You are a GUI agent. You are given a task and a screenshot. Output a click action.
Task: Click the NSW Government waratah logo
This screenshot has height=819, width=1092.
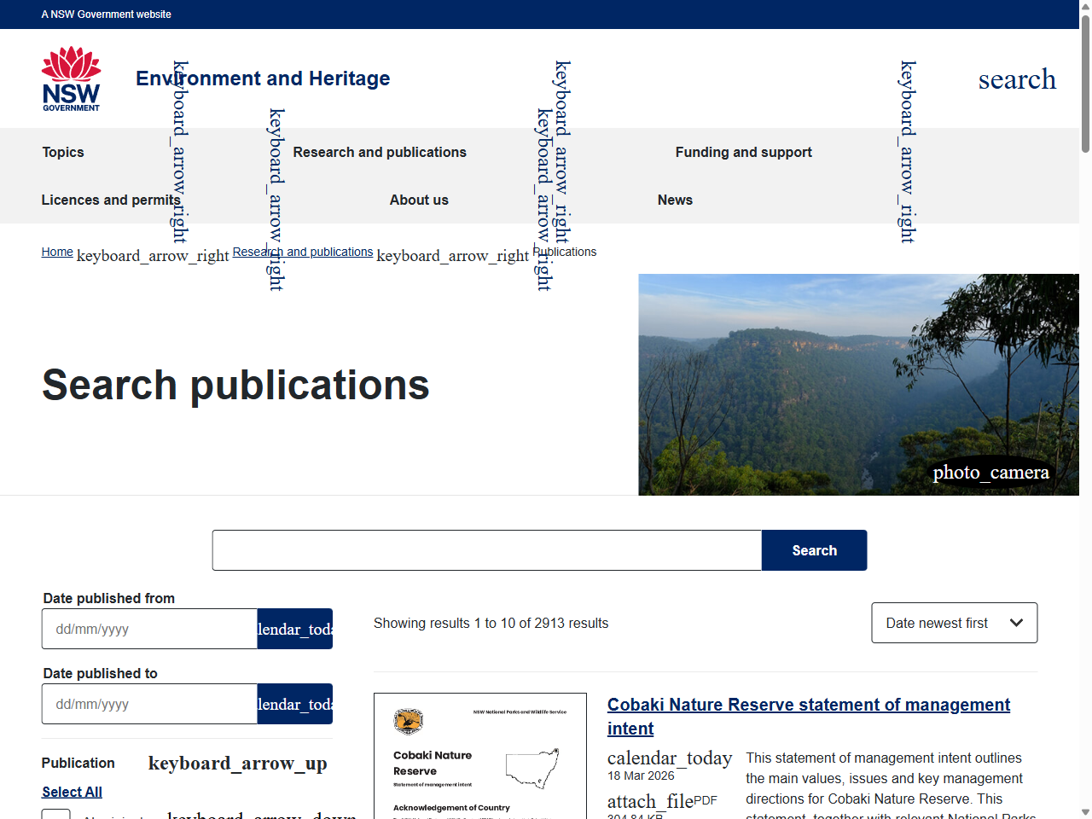[x=71, y=78]
